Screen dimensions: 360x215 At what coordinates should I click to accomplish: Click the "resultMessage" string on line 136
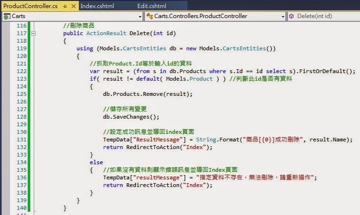pyautogui.click(x=158, y=178)
